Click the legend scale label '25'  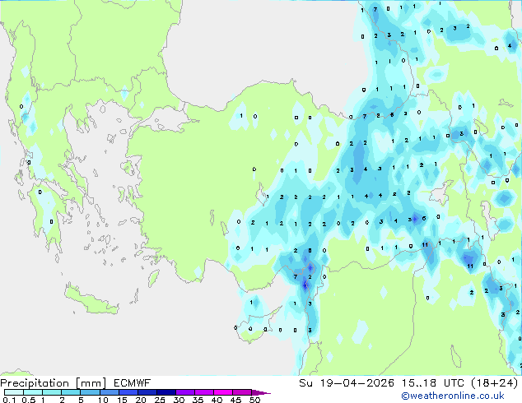[160, 400]
